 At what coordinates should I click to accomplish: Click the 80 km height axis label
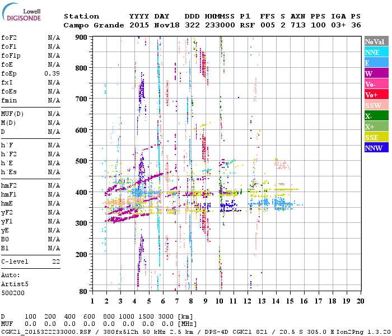point(83,291)
